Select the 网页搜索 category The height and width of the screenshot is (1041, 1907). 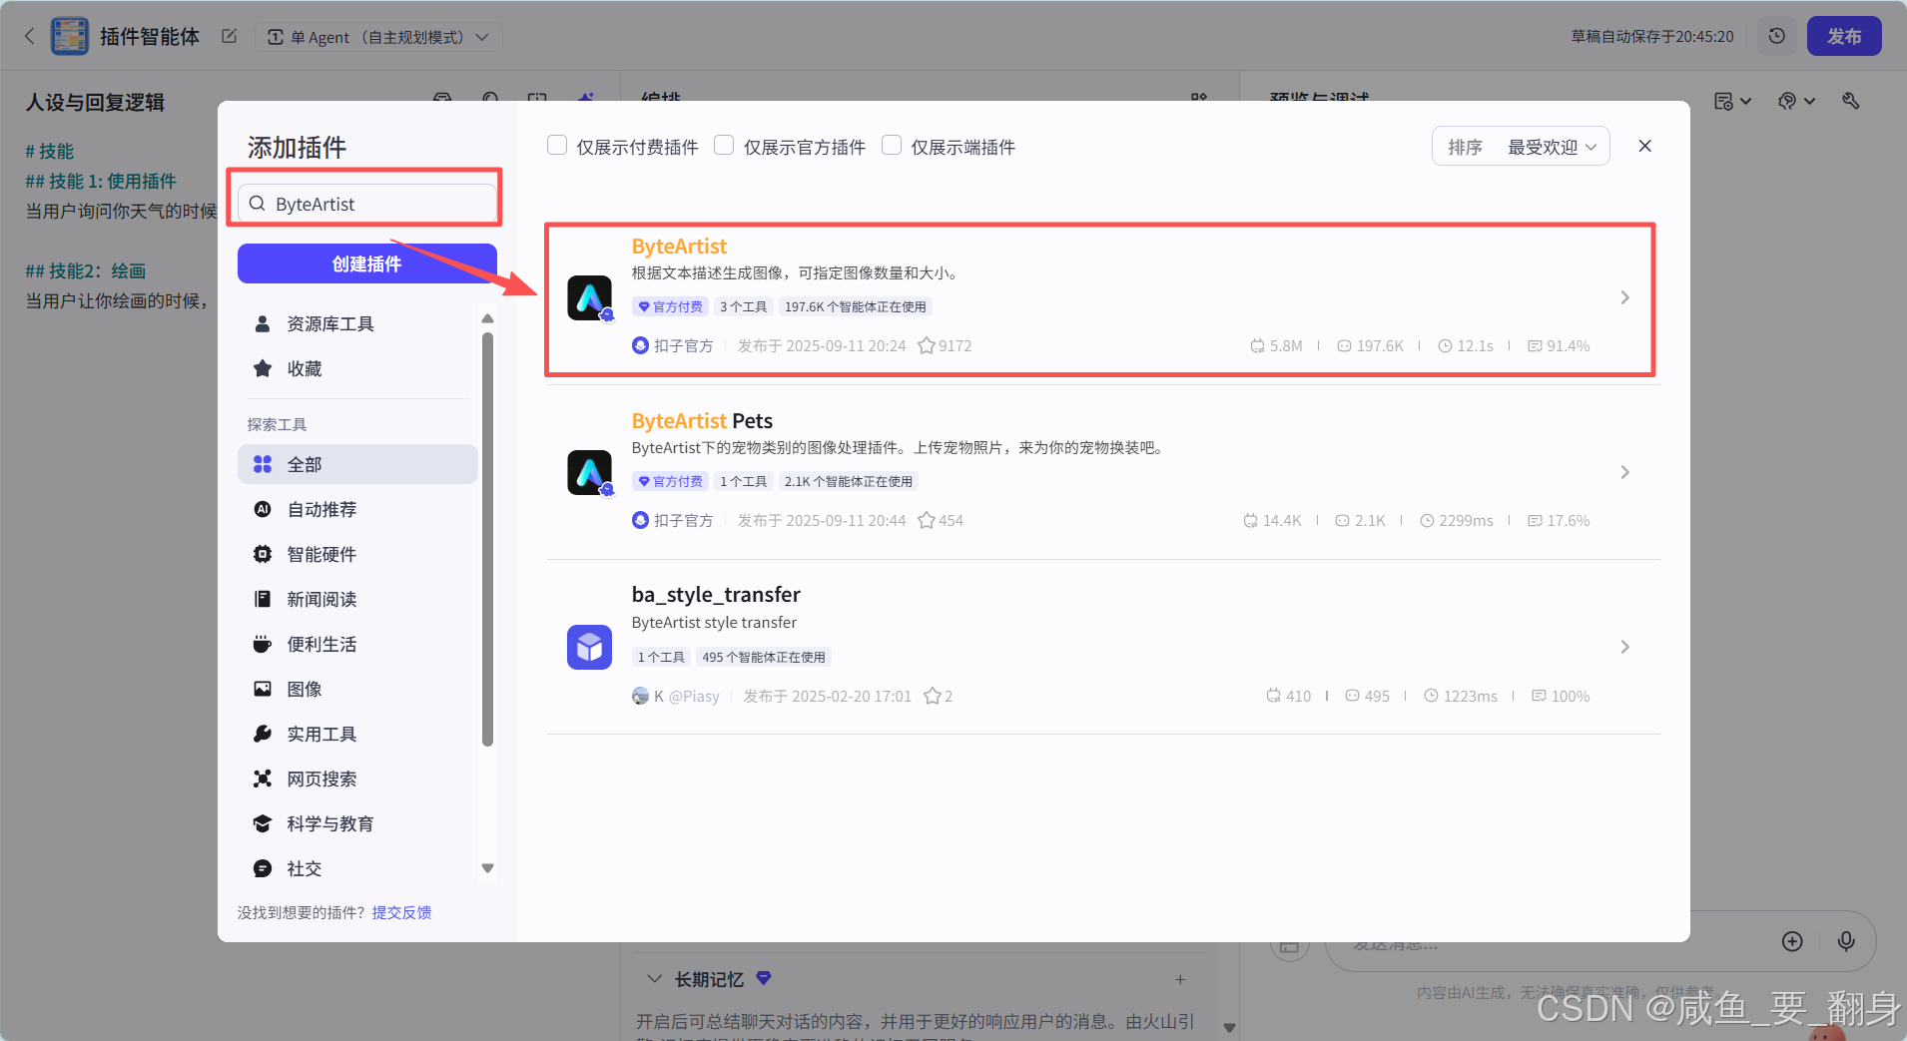(357, 779)
